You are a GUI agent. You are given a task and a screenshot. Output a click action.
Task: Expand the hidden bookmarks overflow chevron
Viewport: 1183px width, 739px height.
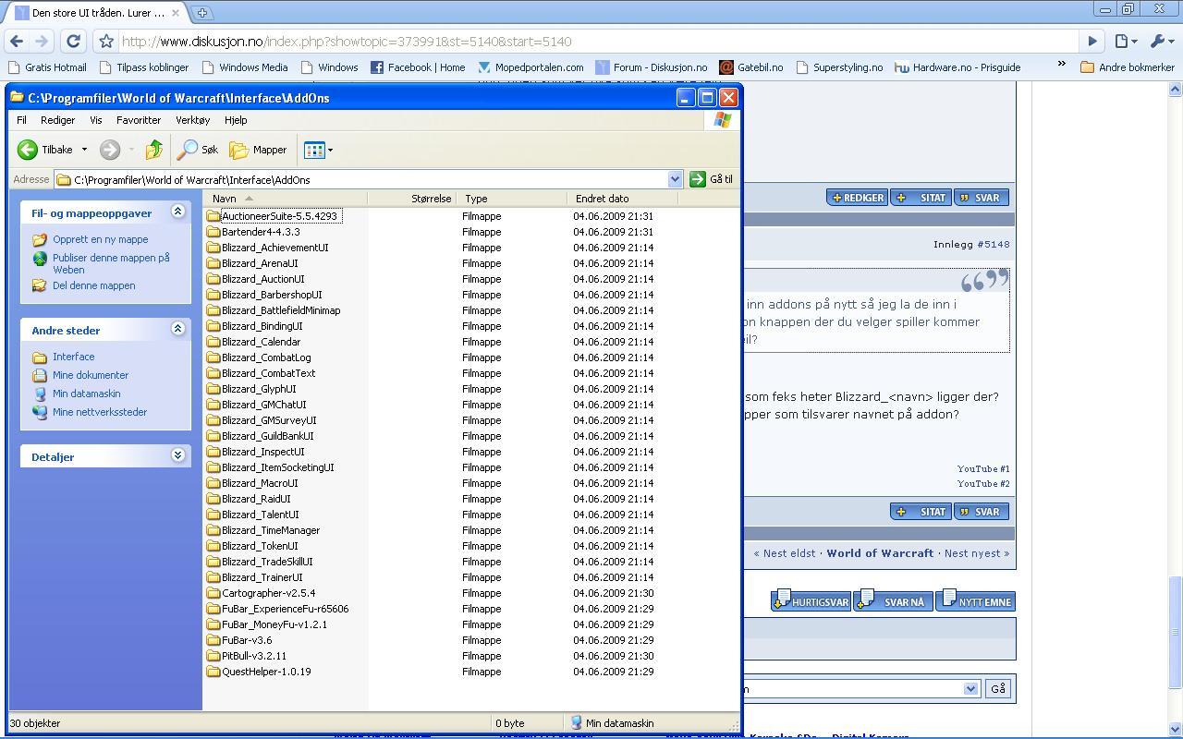click(x=1062, y=64)
